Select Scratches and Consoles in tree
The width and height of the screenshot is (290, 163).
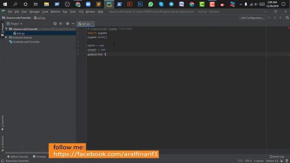click(x=26, y=42)
